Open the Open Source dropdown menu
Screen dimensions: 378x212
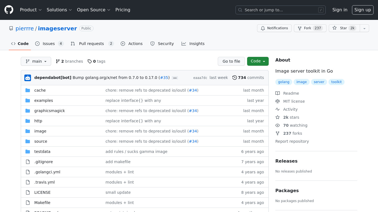pyautogui.click(x=94, y=10)
